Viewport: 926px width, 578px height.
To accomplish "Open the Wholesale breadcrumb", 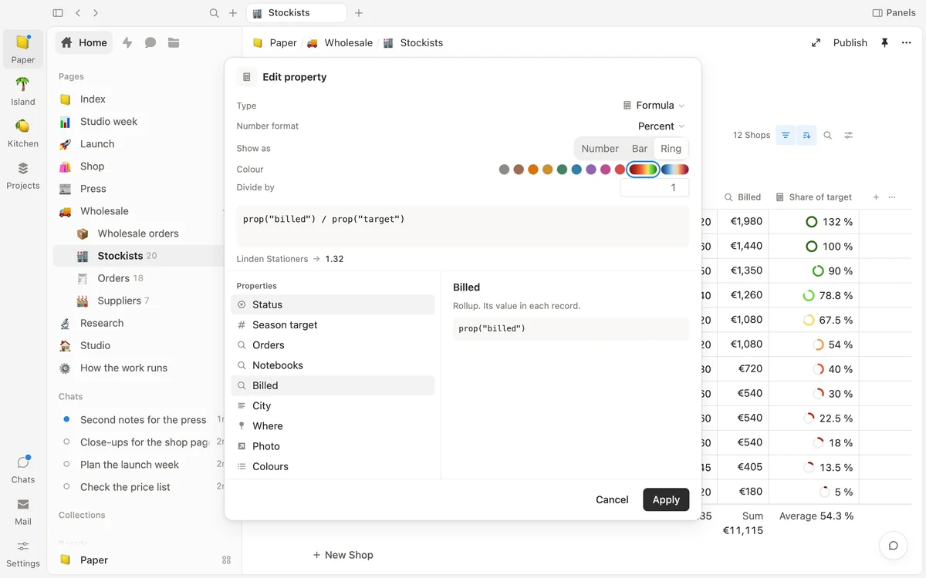I will coord(340,42).
